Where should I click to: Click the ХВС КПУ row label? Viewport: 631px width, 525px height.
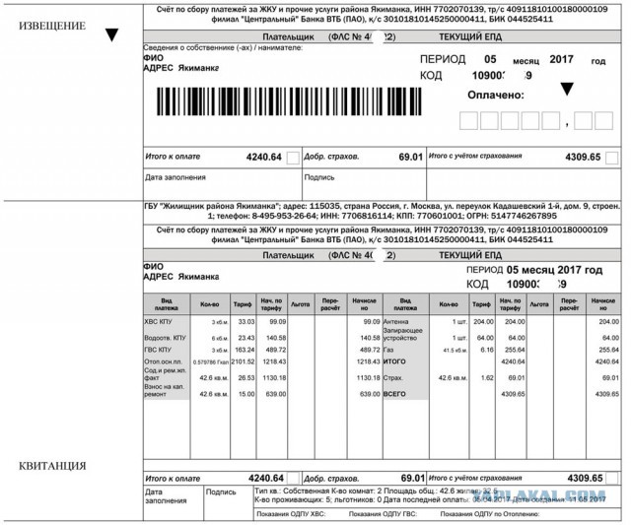click(x=158, y=321)
